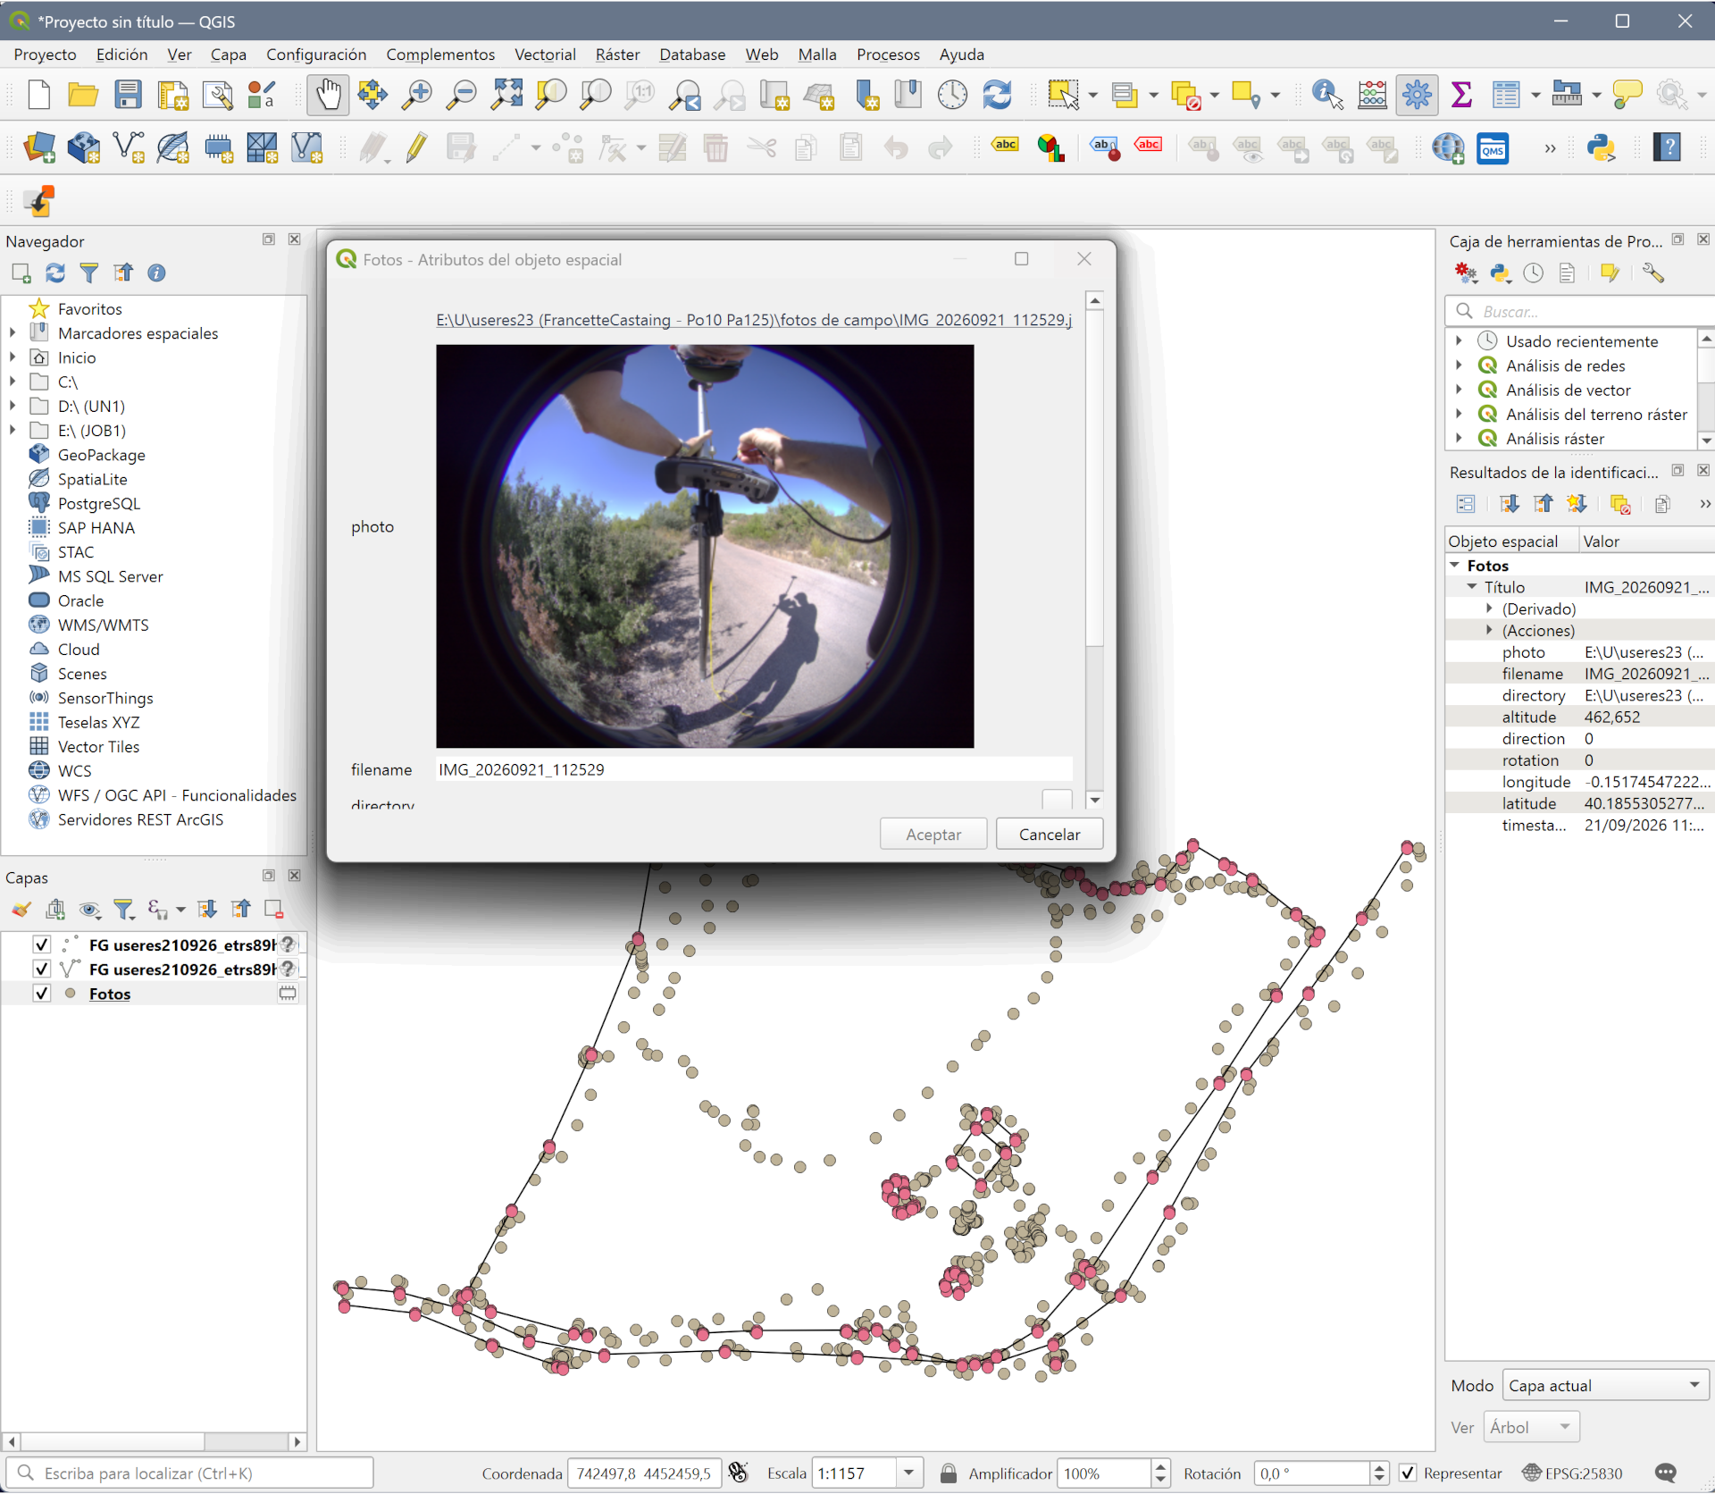Open the photo file path link
This screenshot has width=1715, height=1494.
coord(754,320)
